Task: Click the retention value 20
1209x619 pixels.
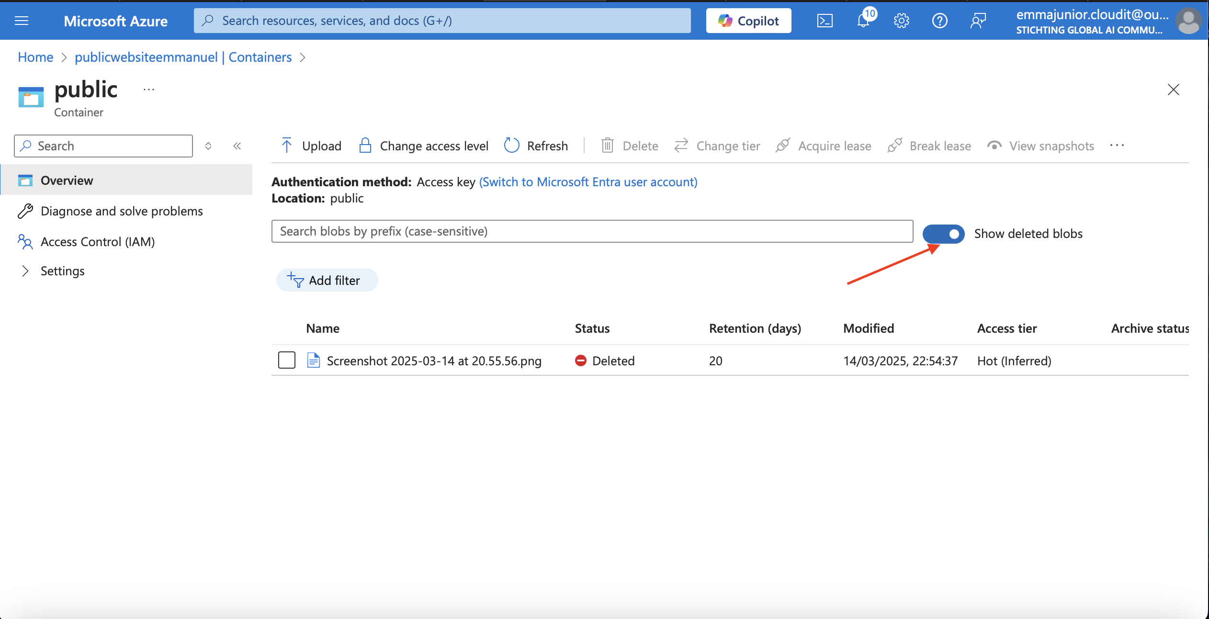Action: click(715, 360)
